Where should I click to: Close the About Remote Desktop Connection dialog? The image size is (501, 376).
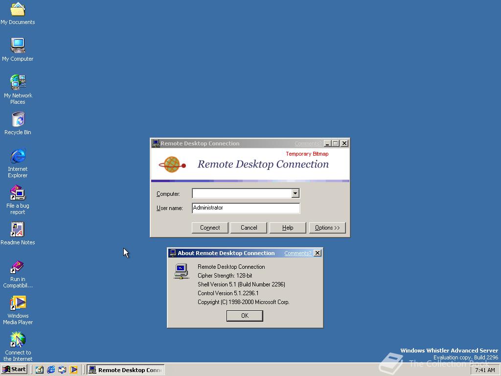click(x=317, y=253)
